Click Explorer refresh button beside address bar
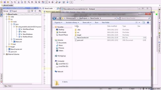Image resolution: width=161 pixels, height=90 pixels. point(118,18)
